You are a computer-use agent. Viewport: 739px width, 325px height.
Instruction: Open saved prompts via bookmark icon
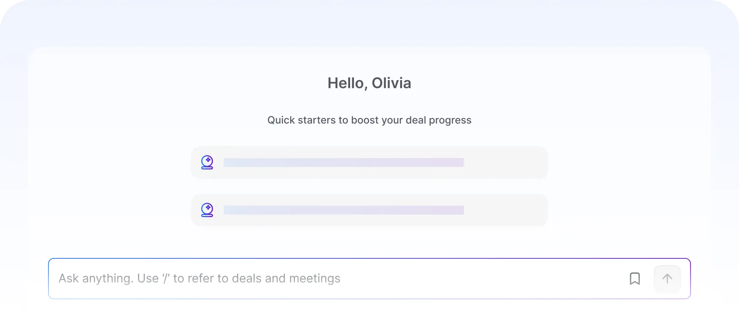point(634,279)
